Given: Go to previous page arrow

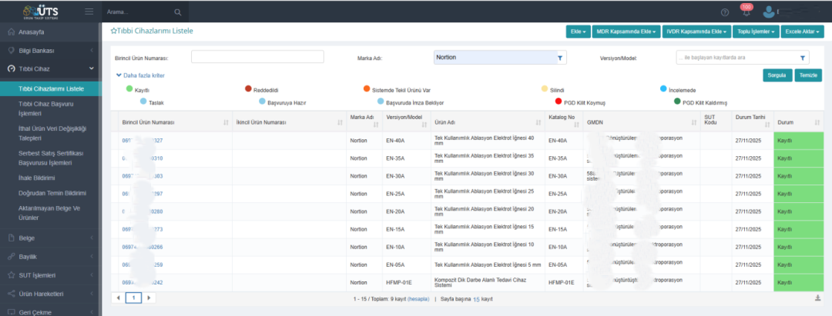Looking at the screenshot, I should 119,298.
